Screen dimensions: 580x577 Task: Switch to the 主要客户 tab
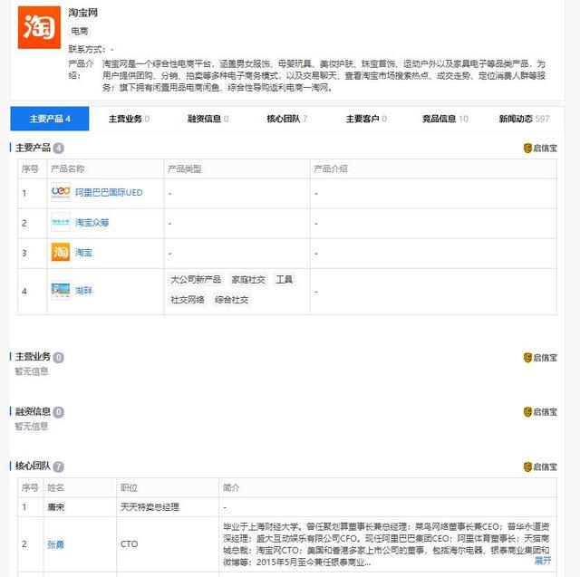tap(366, 119)
